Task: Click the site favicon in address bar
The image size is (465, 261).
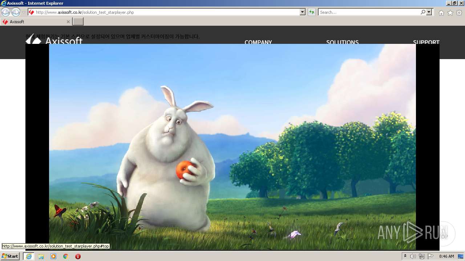Action: point(32,12)
